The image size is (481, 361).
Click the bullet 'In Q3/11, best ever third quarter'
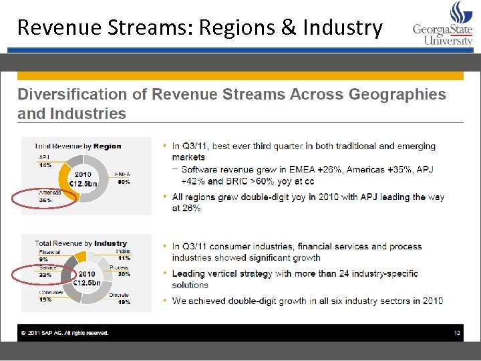(304, 151)
